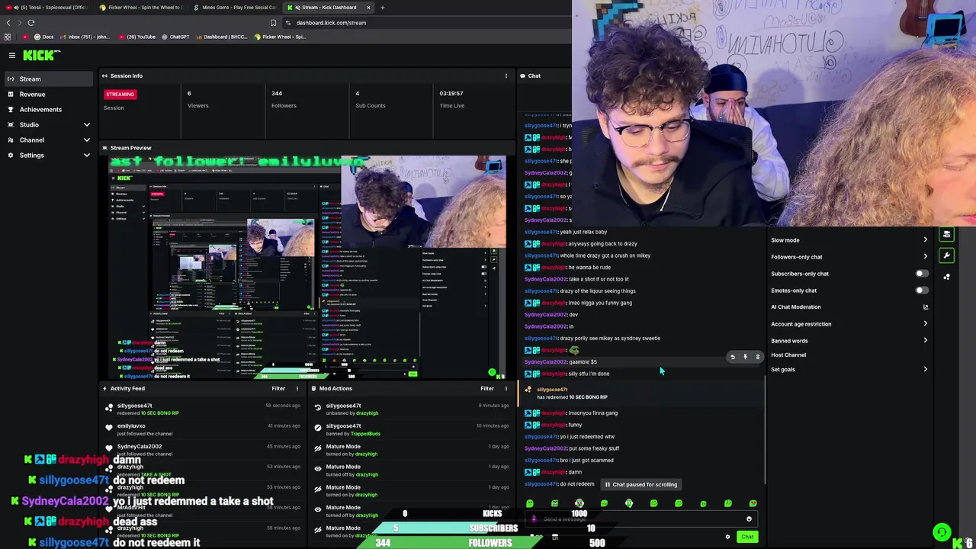Open emoji picker in message box
The height and width of the screenshot is (549, 976).
point(749,519)
